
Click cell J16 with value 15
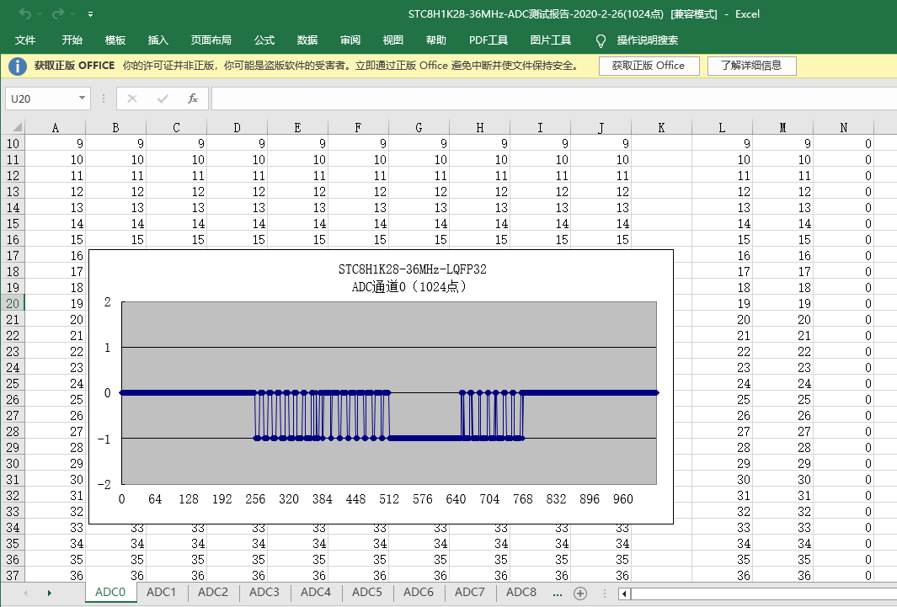pyautogui.click(x=601, y=239)
